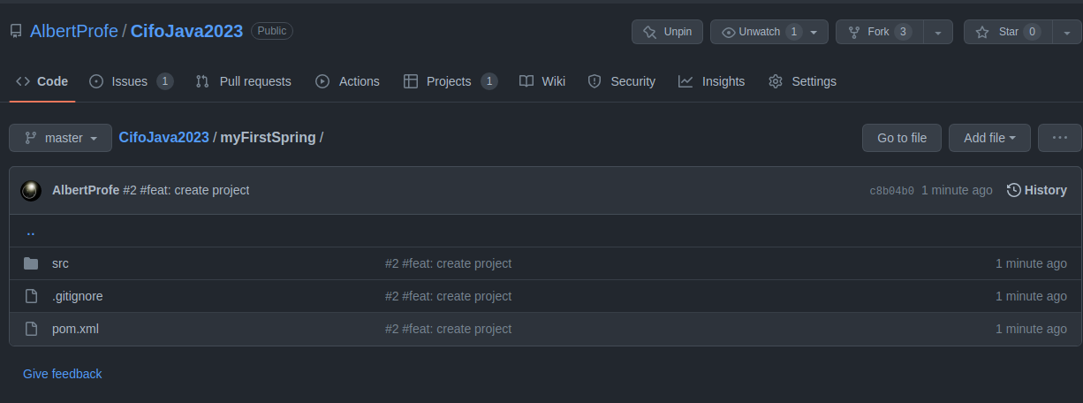Open the AlbertProfe commit author link
This screenshot has height=403, width=1083.
[x=86, y=190]
